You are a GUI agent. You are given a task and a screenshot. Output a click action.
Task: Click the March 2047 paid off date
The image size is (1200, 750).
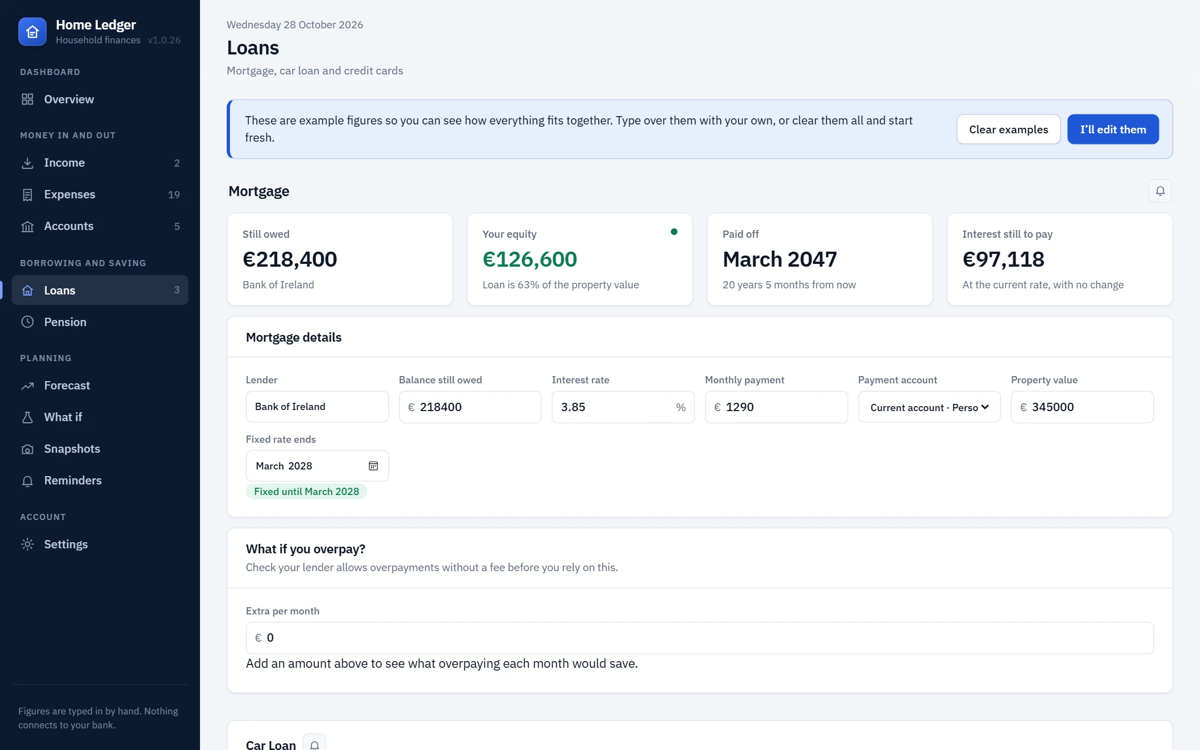click(x=779, y=259)
